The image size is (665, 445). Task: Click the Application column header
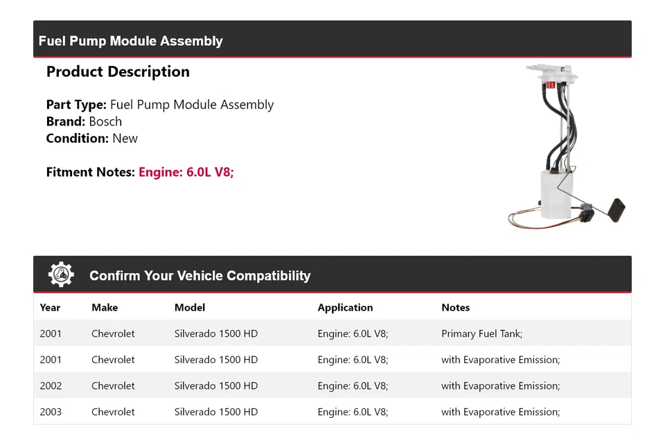345,308
